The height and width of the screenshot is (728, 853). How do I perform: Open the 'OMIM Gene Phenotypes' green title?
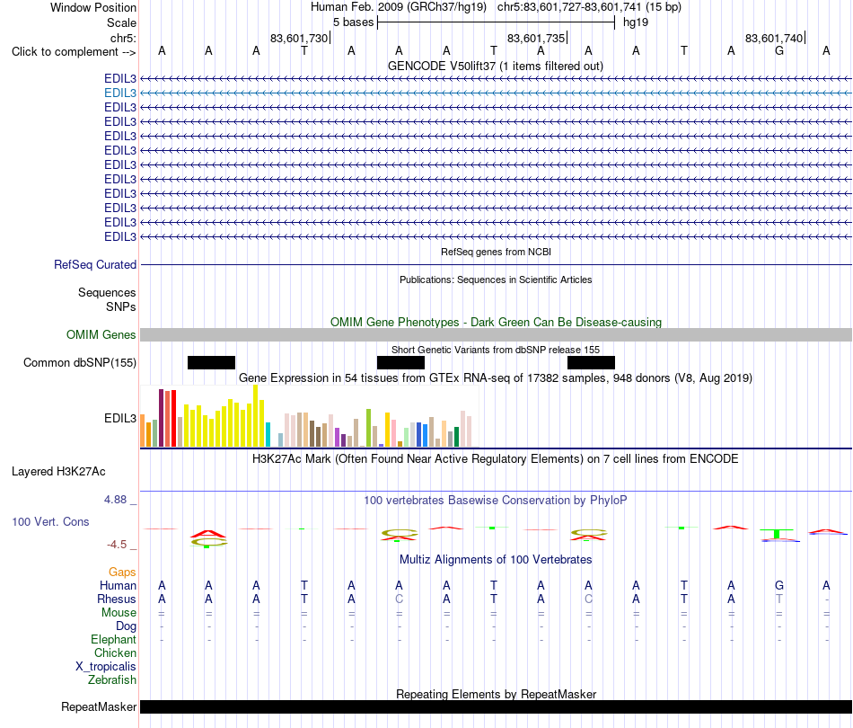tap(496, 322)
